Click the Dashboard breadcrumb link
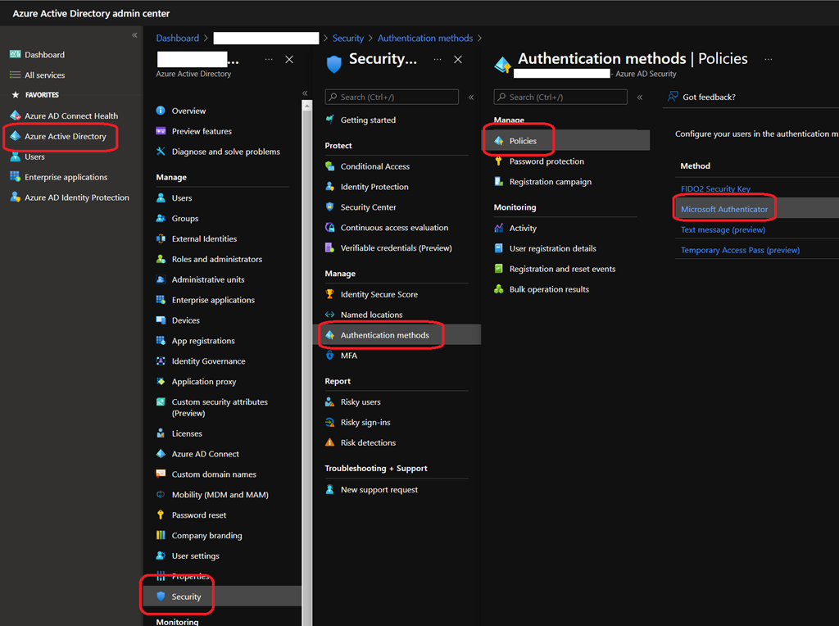 click(177, 39)
